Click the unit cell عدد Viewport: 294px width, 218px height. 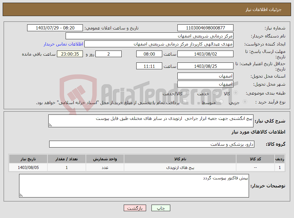coord(105,167)
